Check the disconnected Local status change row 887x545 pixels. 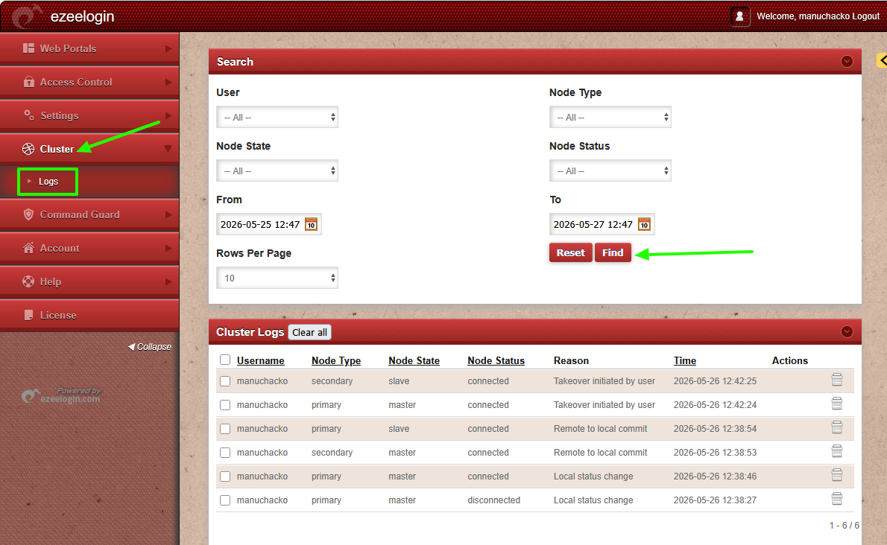[x=225, y=500]
